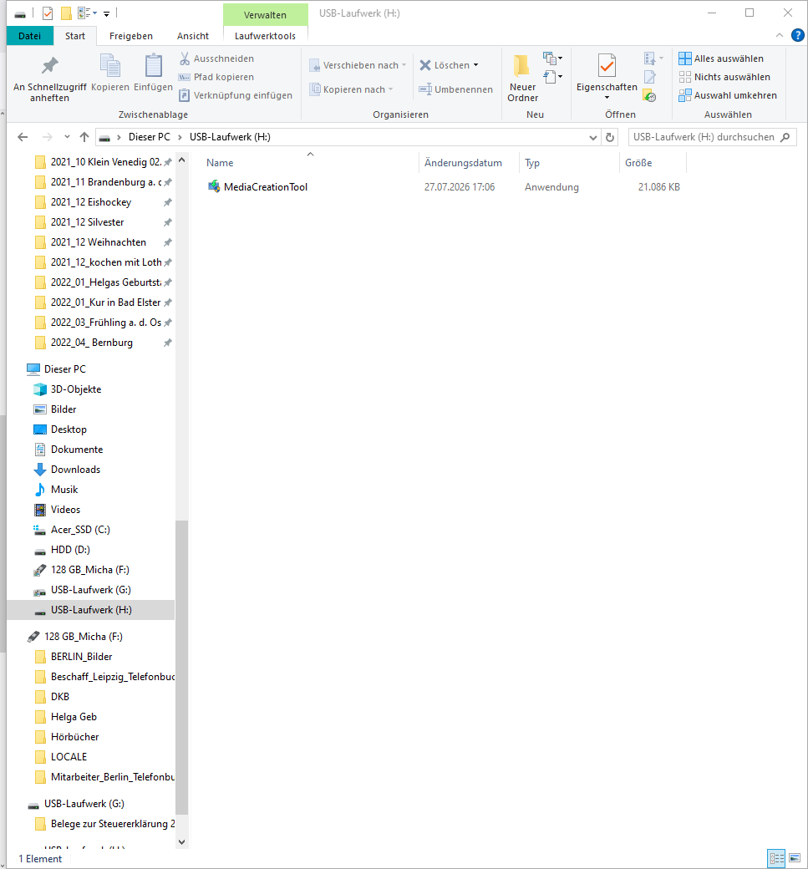This screenshot has height=869, width=808.
Task: Select Dieser PC in navigation tree
Action: click(x=65, y=369)
